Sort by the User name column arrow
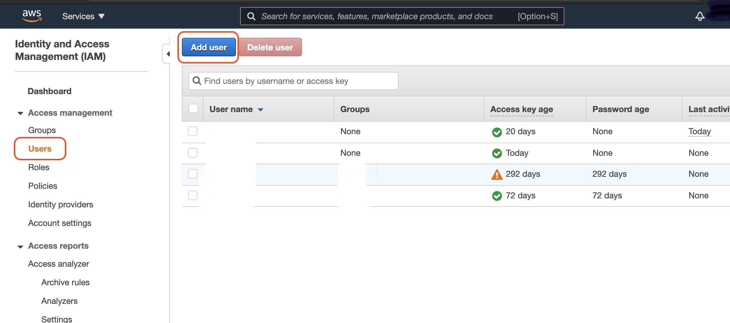Image resolution: width=730 pixels, height=323 pixels. pyautogui.click(x=261, y=110)
